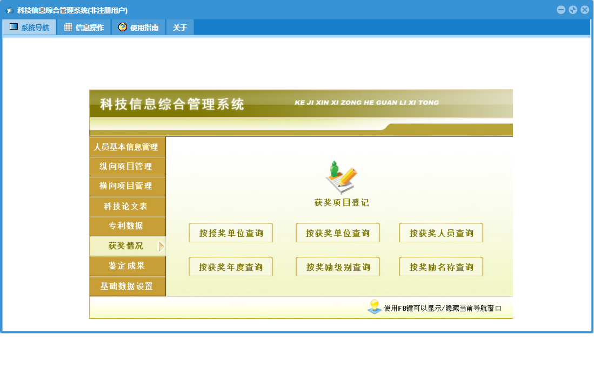The image size is (594, 390).
Task: Select 横向项目管理 in the sidebar
Action: (128, 186)
